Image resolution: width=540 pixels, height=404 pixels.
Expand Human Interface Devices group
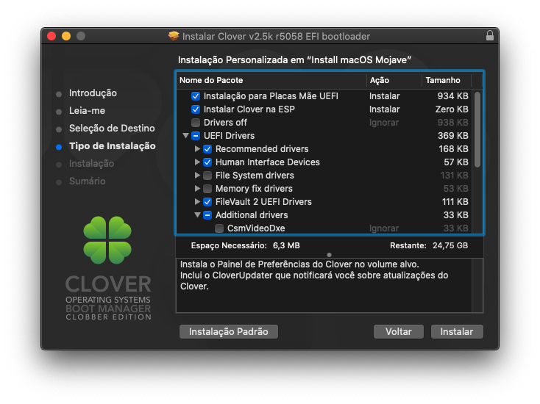[197, 162]
